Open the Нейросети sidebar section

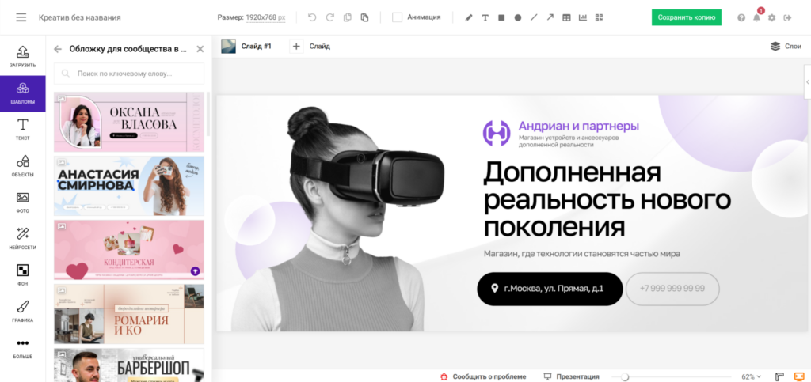22,237
